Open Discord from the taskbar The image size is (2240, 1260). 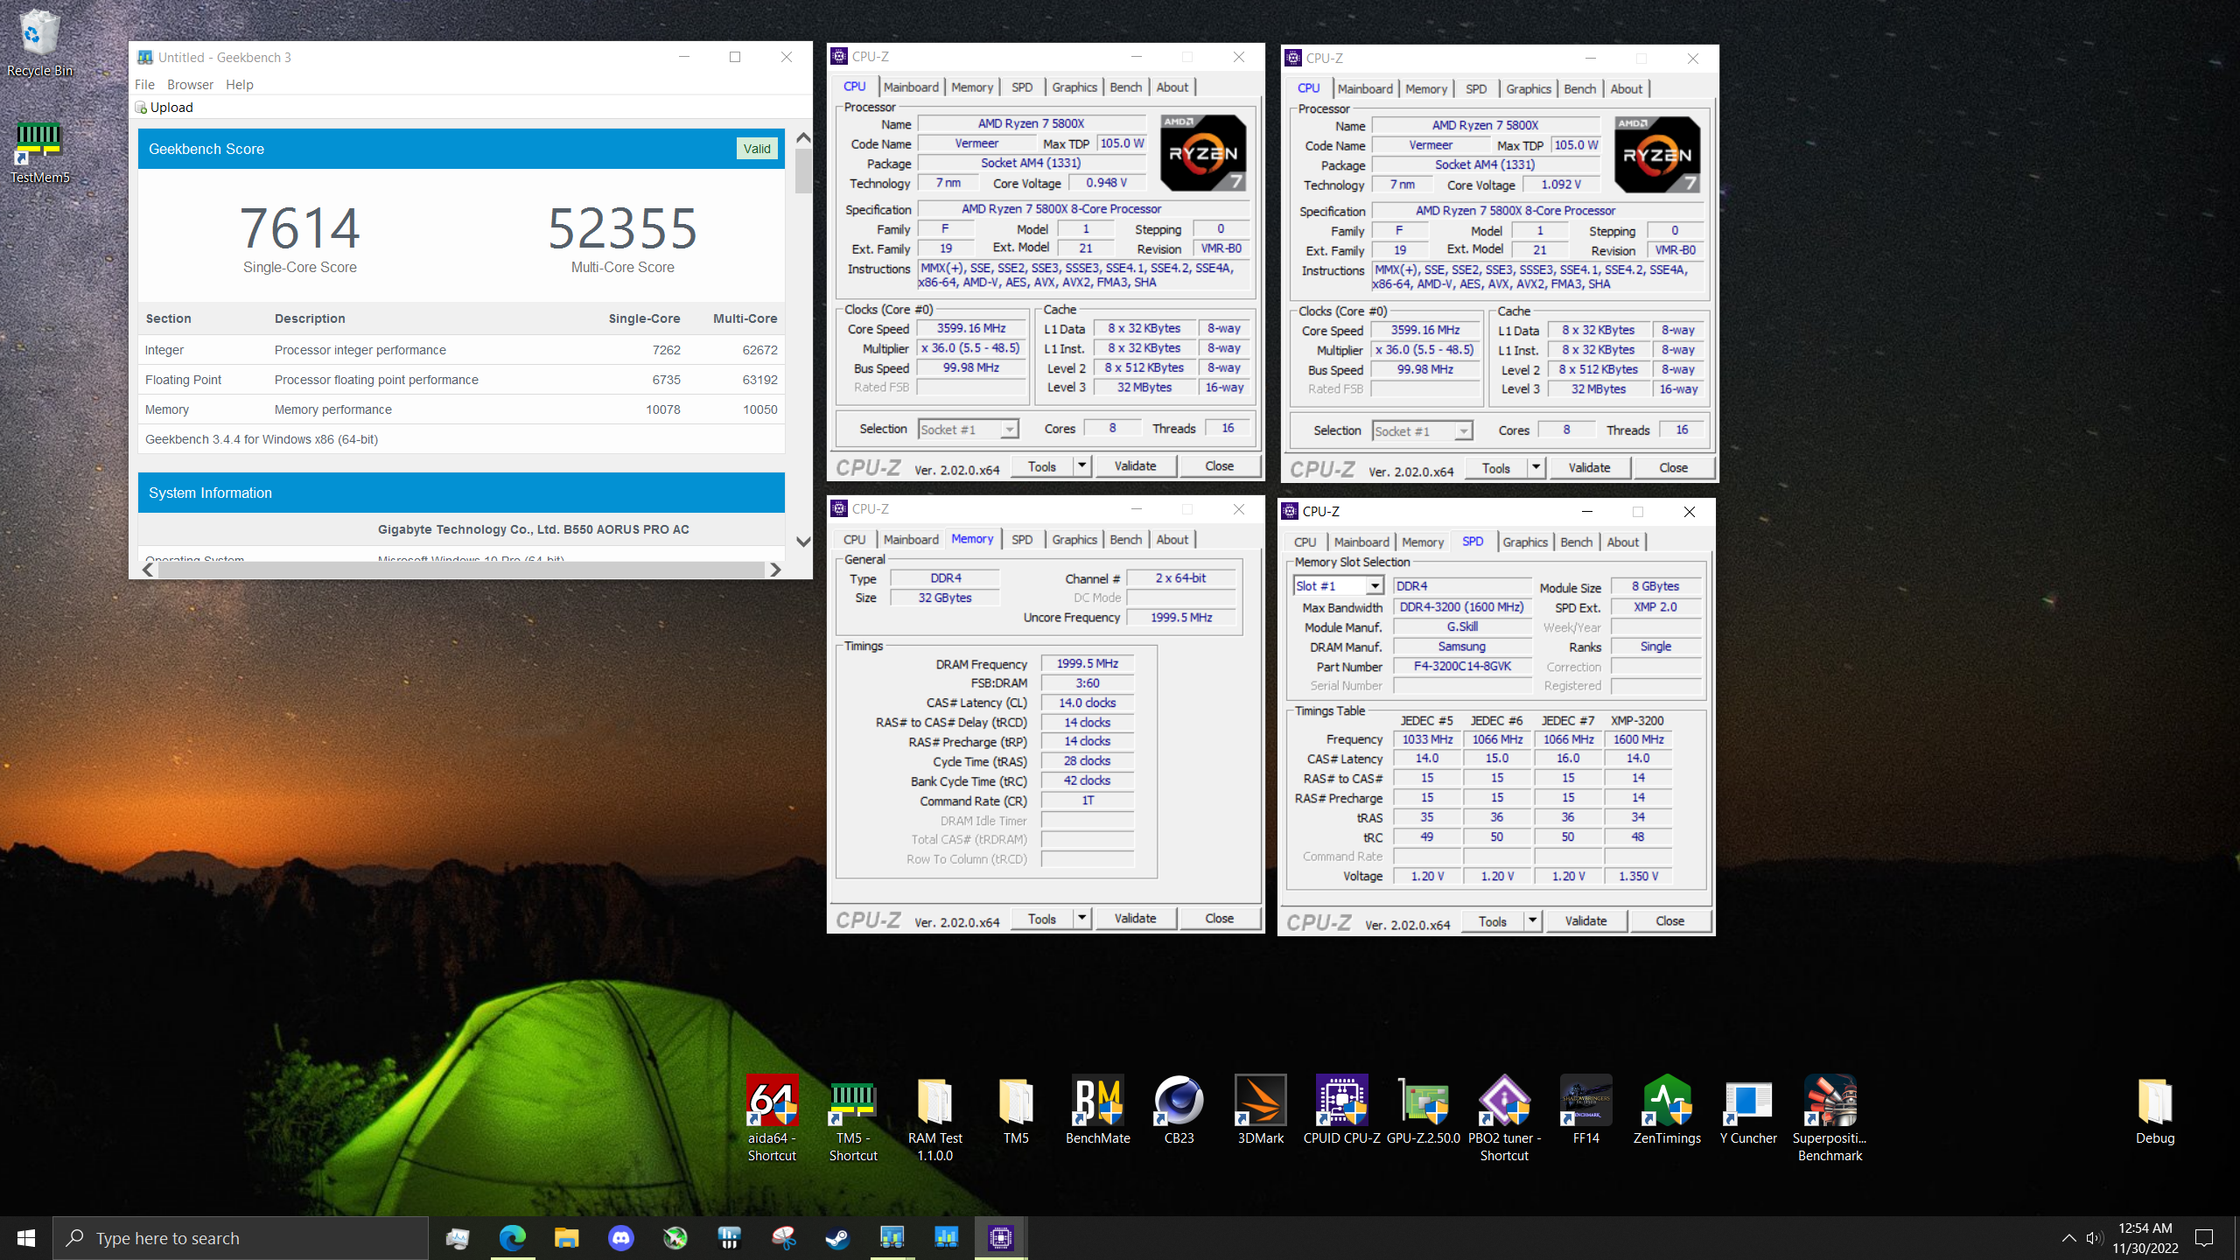(x=620, y=1237)
